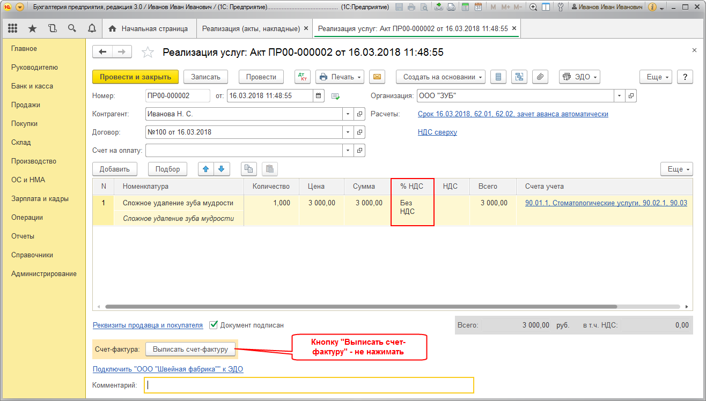Open the Счета учета link in row 1
The image size is (706, 401).
click(x=606, y=203)
